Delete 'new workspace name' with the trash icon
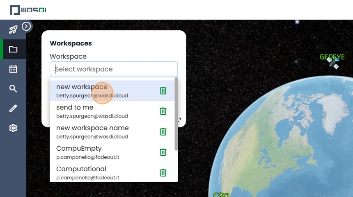Image resolution: width=353 pixels, height=197 pixels. [x=163, y=131]
